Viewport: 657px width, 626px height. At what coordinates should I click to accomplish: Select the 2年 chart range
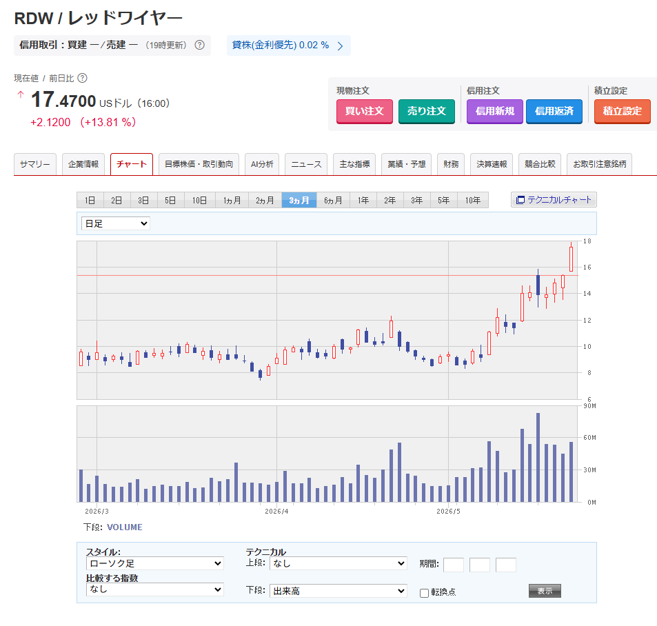(390, 201)
